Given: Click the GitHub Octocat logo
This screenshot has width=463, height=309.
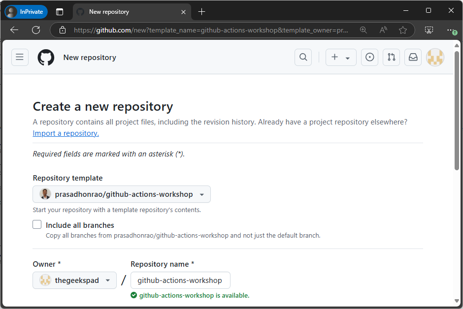Looking at the screenshot, I should pos(46,57).
